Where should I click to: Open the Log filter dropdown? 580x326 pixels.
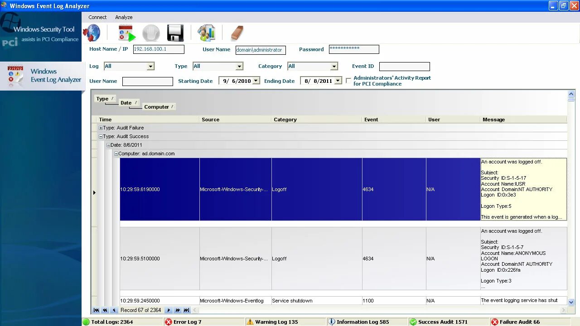point(150,66)
